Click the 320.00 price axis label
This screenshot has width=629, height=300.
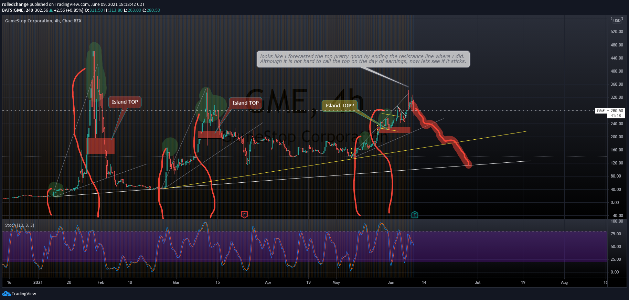(x=617, y=97)
